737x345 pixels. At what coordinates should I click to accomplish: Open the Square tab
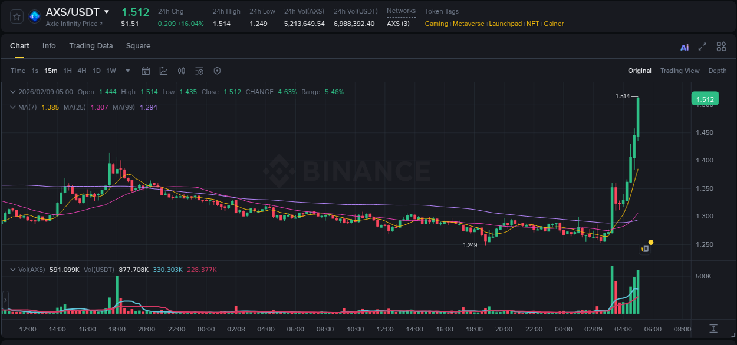point(138,46)
